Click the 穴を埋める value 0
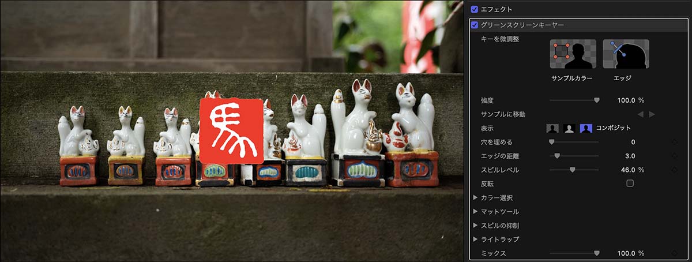 pyautogui.click(x=633, y=142)
